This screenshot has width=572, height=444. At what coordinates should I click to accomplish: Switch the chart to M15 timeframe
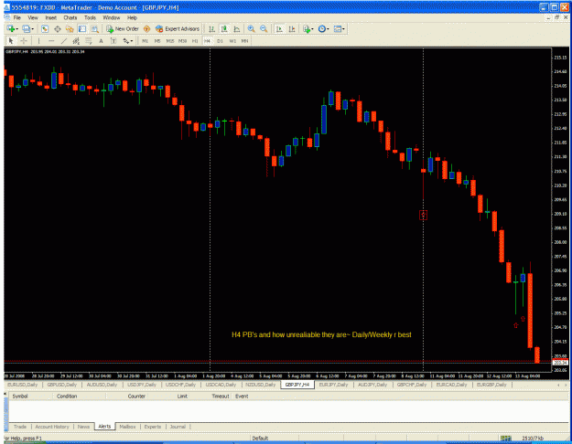click(170, 41)
